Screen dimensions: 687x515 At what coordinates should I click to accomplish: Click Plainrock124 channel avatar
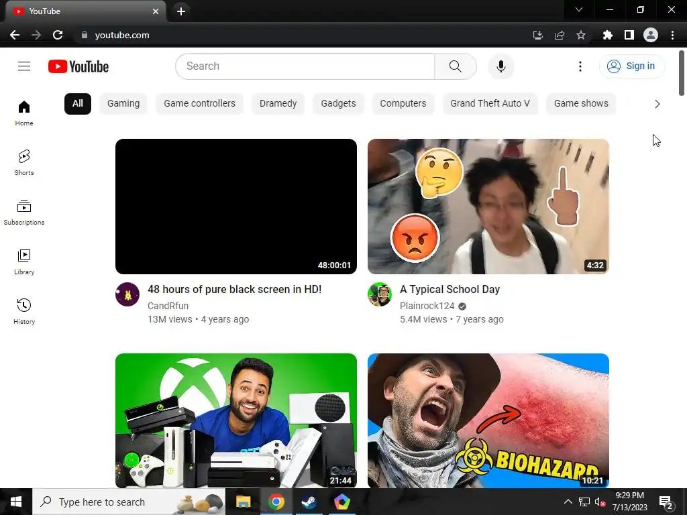pyautogui.click(x=380, y=294)
